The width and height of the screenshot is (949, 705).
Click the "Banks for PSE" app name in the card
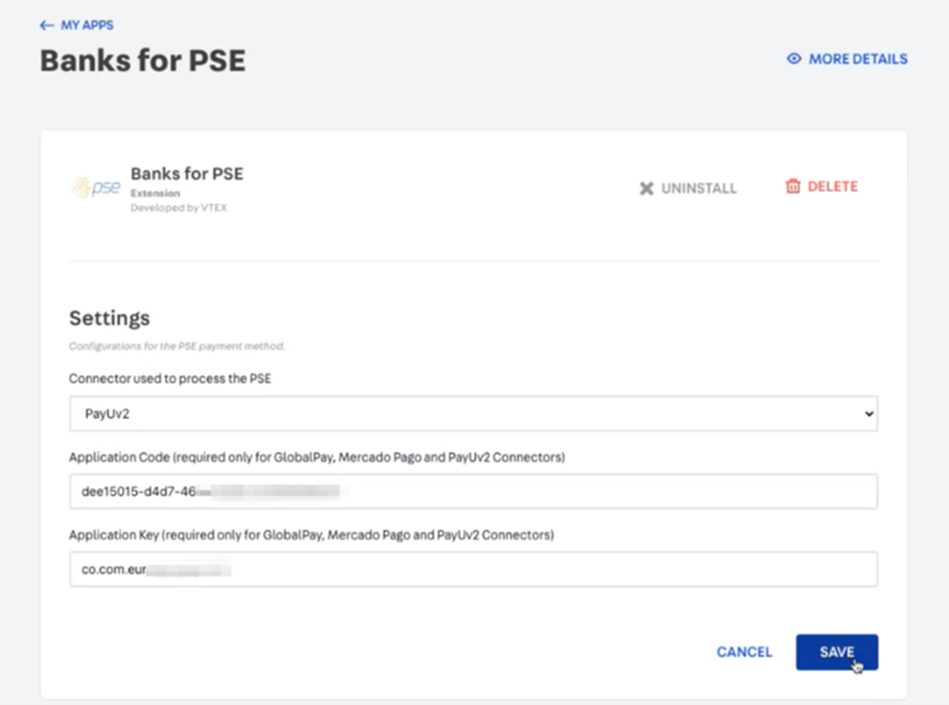[187, 174]
